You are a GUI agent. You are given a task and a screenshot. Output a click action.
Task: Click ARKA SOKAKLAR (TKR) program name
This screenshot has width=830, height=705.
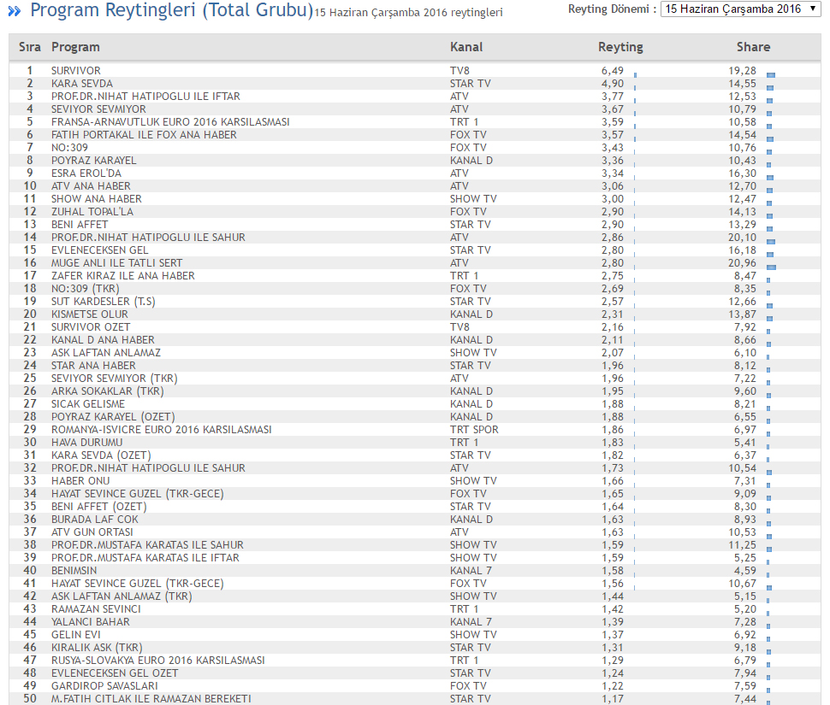108,391
